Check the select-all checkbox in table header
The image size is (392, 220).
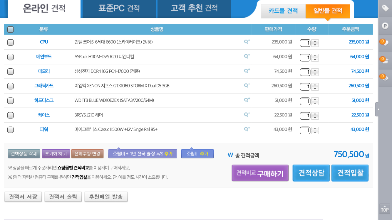[10, 29]
